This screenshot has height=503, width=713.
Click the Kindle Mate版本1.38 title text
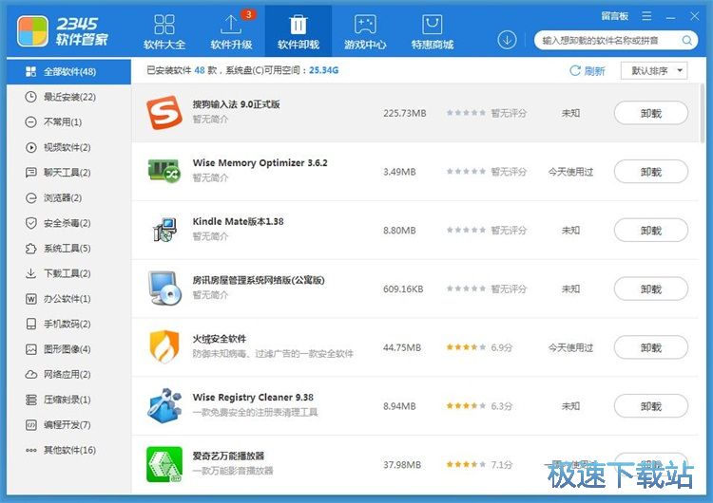pyautogui.click(x=238, y=221)
